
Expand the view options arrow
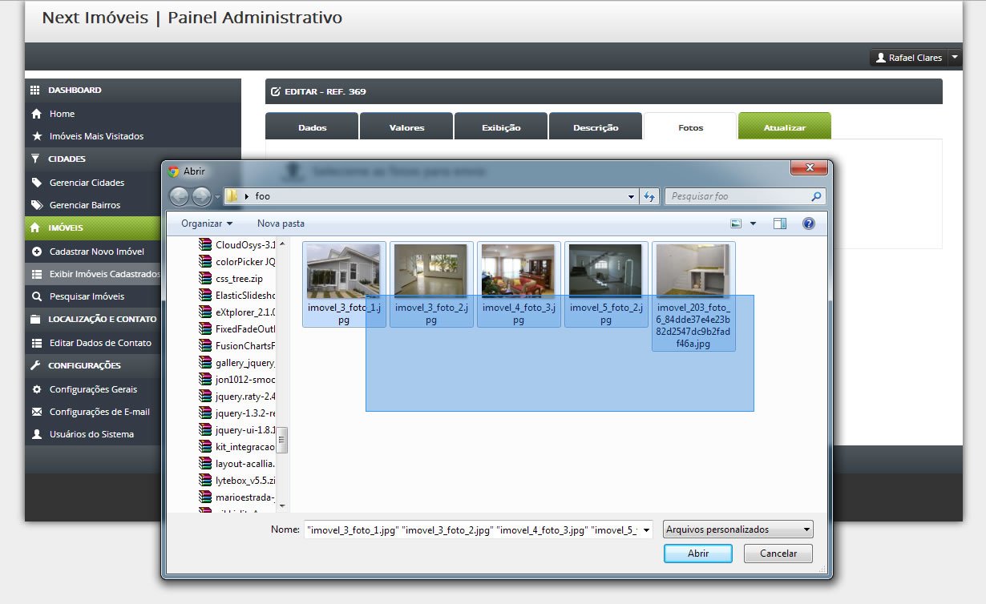point(753,223)
